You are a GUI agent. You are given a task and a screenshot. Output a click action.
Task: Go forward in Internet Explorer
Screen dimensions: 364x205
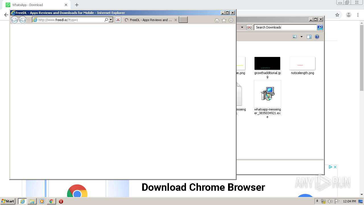coord(22,20)
